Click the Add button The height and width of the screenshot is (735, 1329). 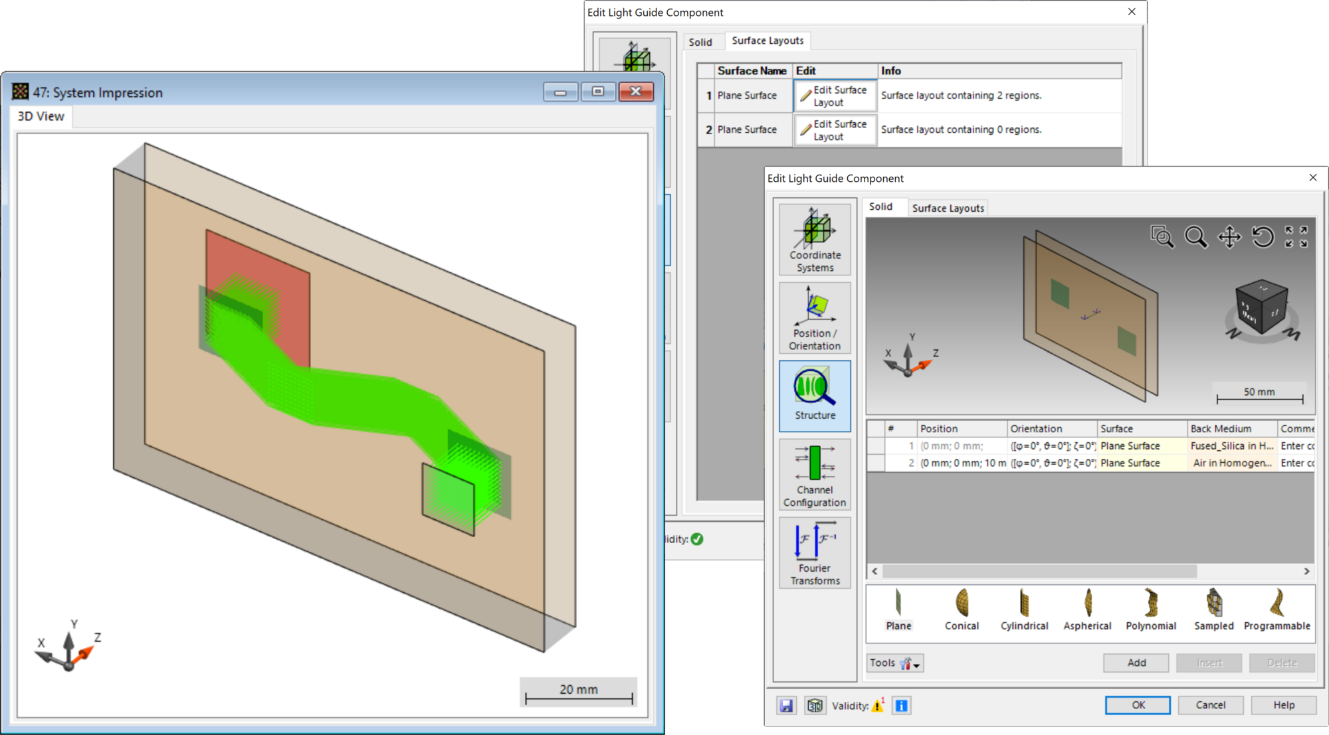pyautogui.click(x=1136, y=663)
